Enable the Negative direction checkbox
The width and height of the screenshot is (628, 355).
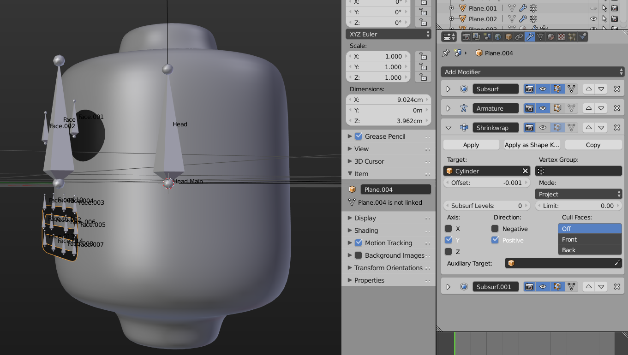[x=495, y=229]
